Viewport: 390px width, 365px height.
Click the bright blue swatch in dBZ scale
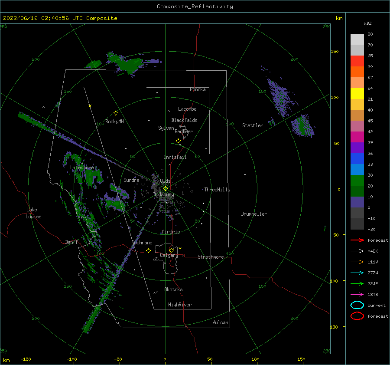click(357, 158)
